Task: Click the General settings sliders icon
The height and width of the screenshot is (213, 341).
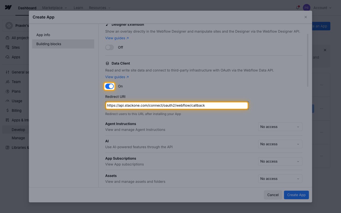Action: [7, 72]
